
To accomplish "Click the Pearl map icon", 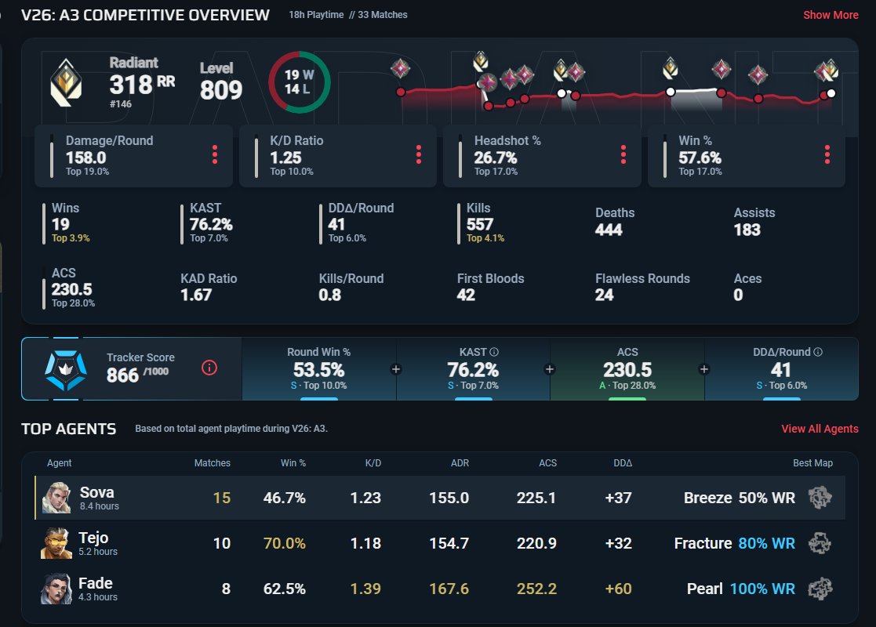I will (x=820, y=589).
